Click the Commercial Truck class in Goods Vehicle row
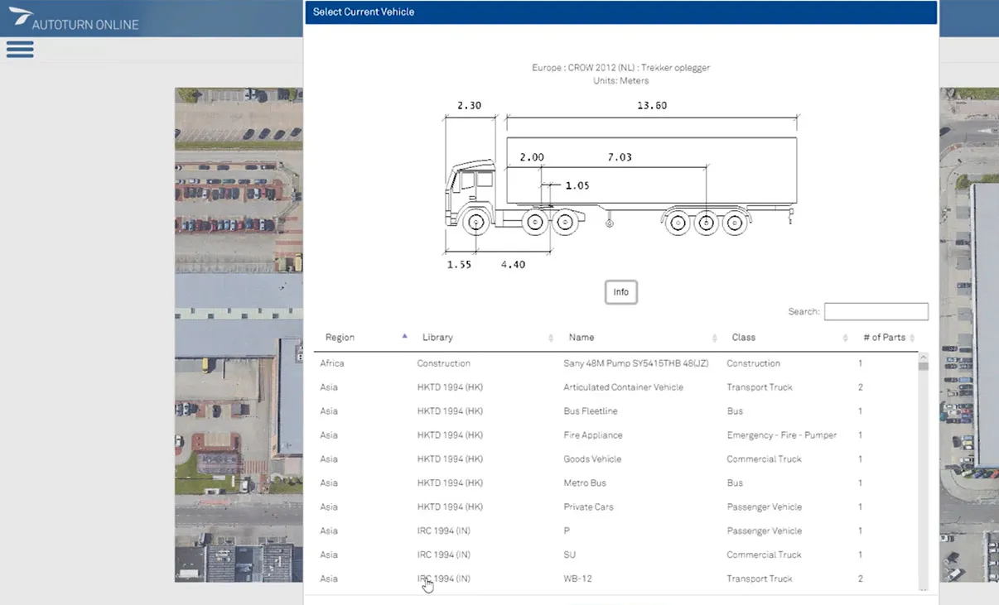Screen dimensions: 999x605 point(764,459)
